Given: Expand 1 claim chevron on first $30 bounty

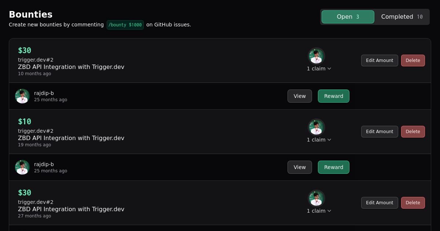Looking at the screenshot, I should (329, 69).
